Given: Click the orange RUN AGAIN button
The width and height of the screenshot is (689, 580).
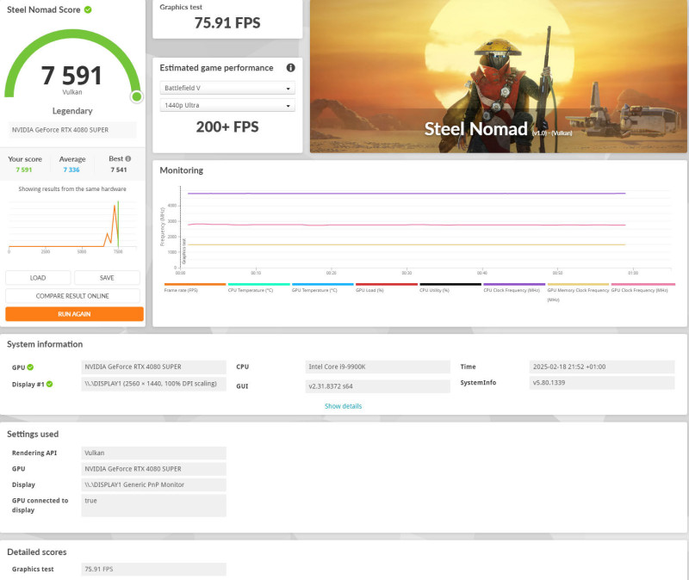Looking at the screenshot, I should coord(74,314).
